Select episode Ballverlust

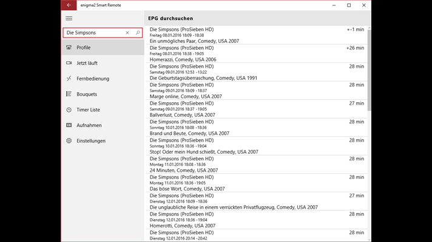coord(256,109)
